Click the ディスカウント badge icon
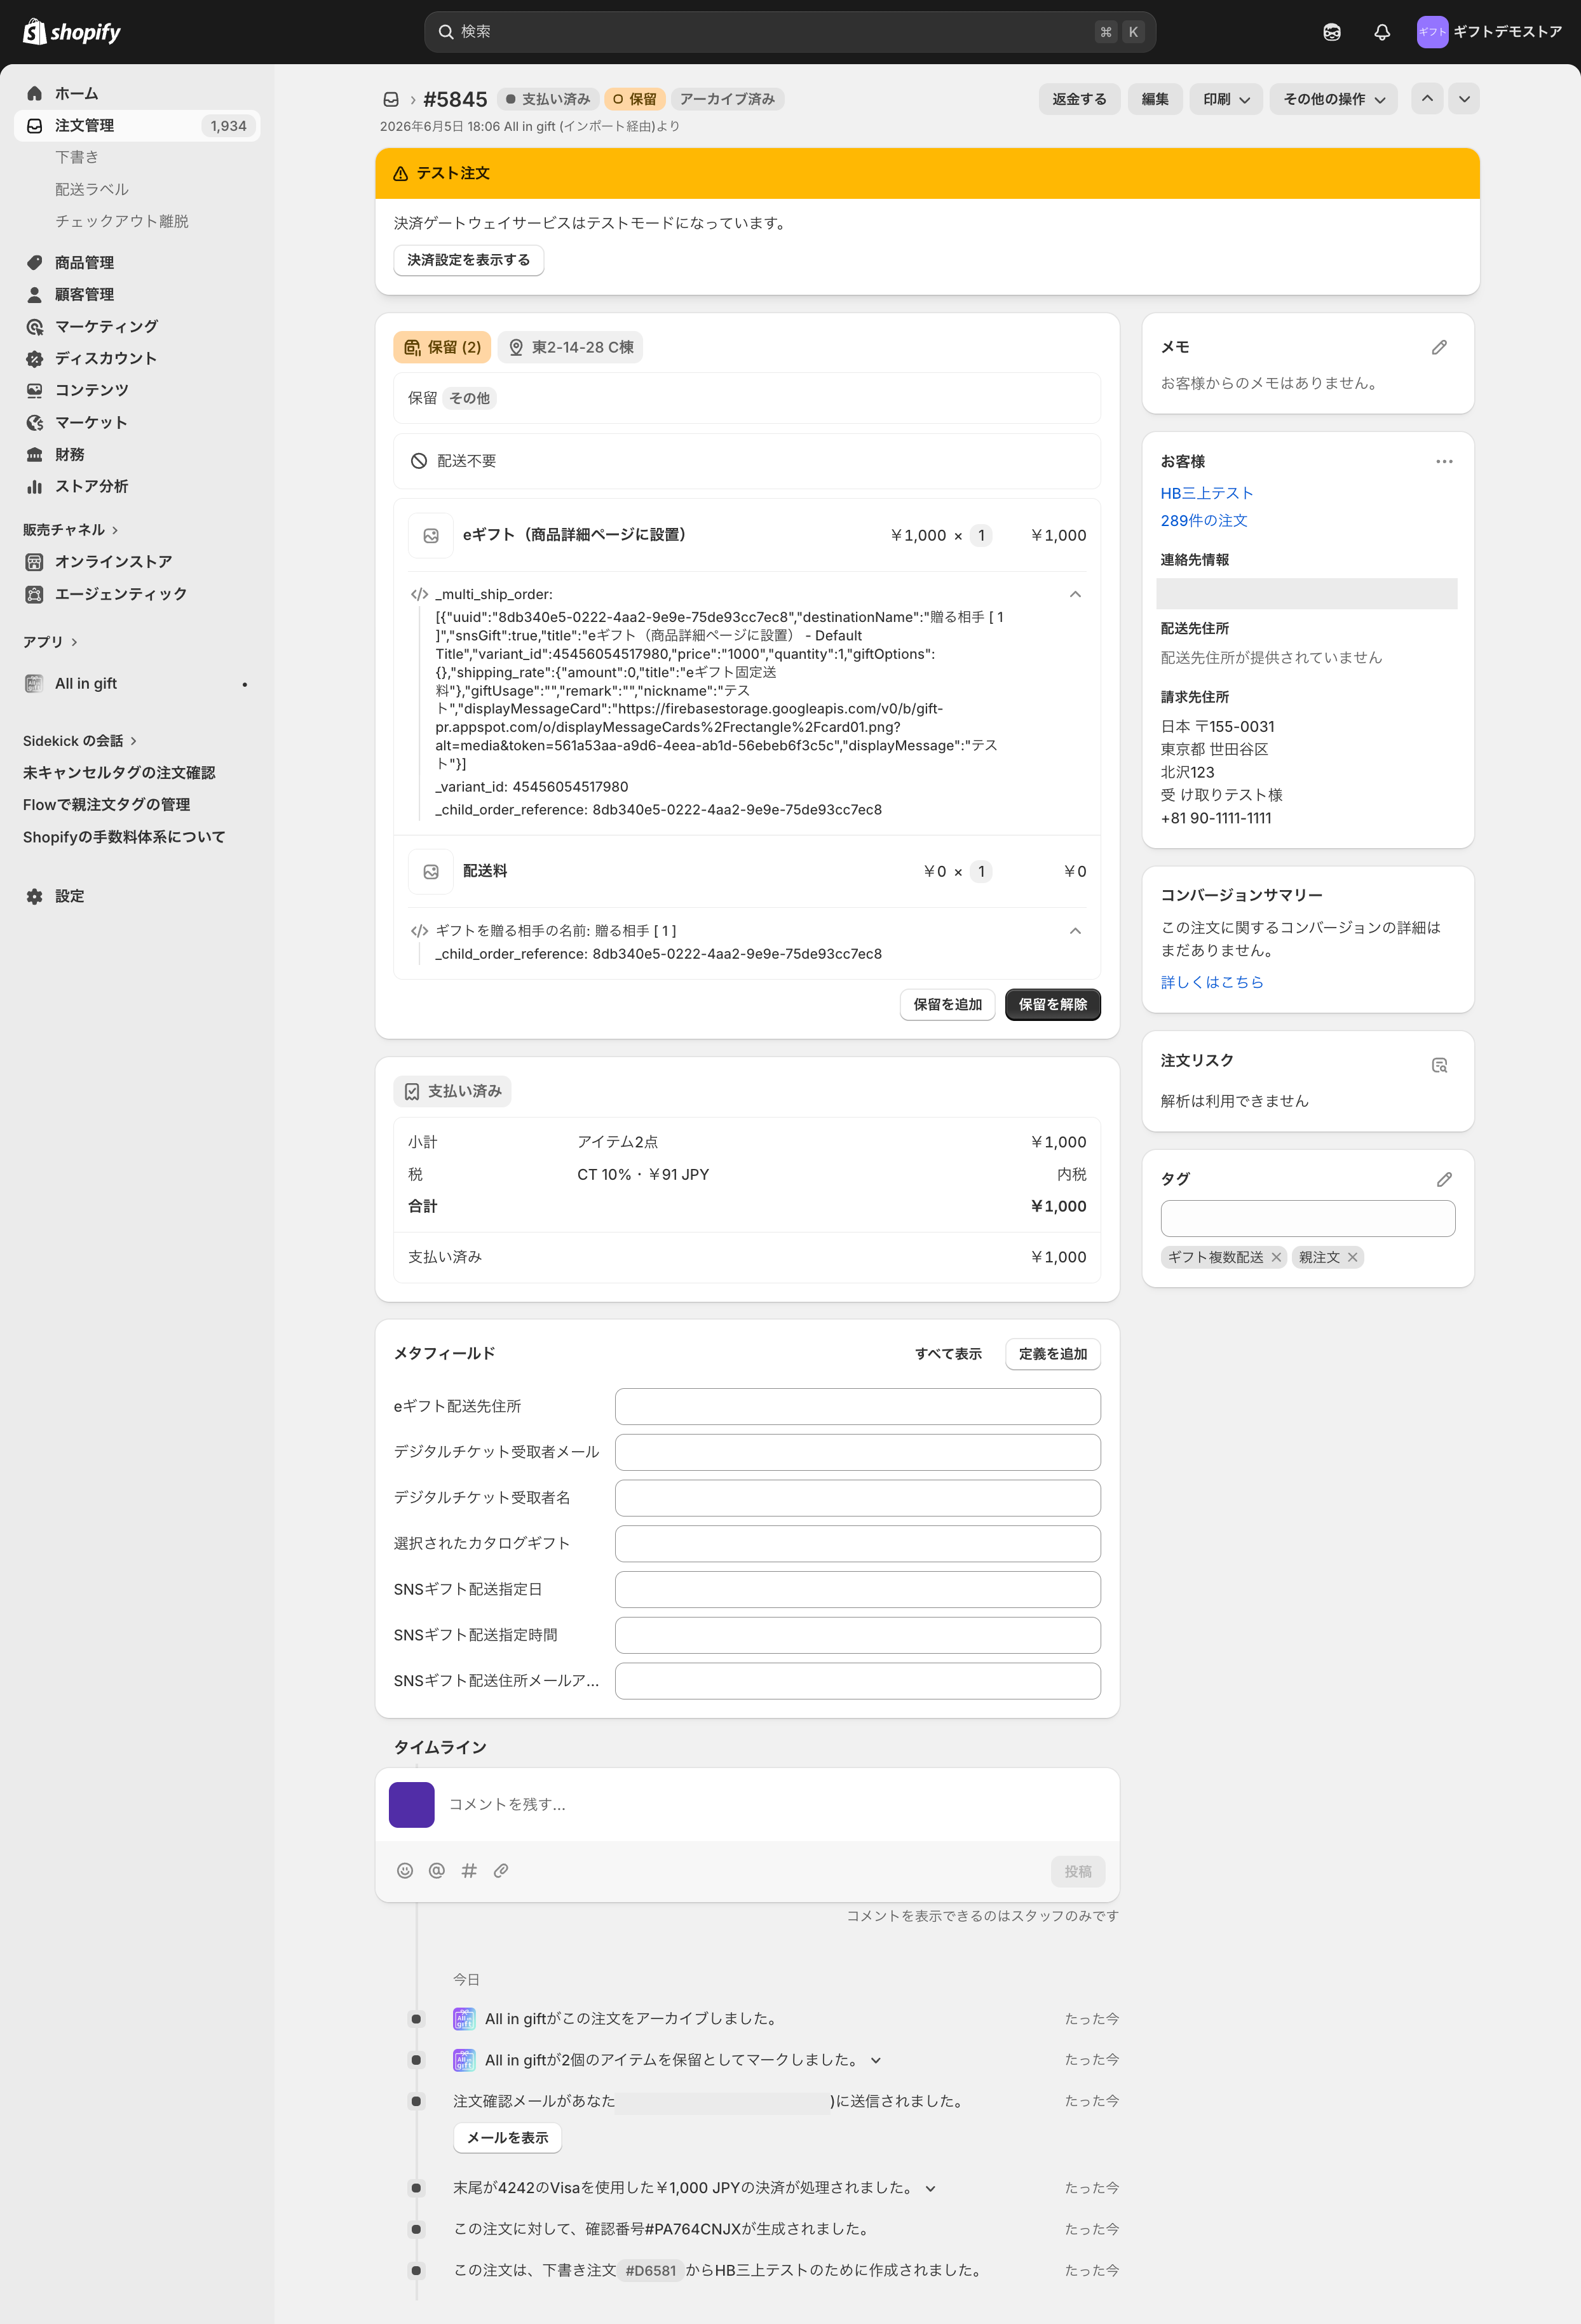1581x2324 pixels. [35, 358]
